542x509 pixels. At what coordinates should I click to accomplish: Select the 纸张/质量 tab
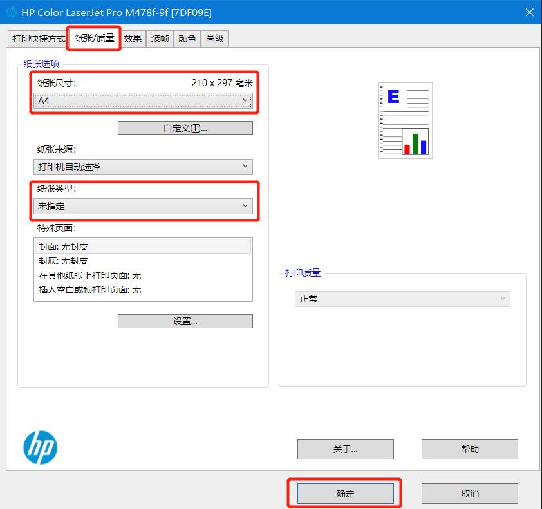pos(94,38)
